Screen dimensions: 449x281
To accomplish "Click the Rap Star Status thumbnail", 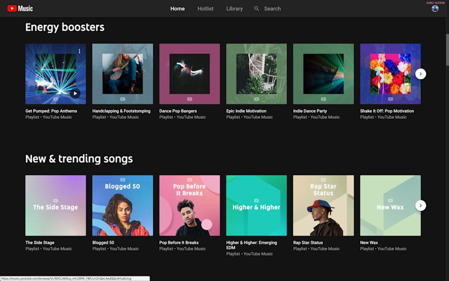I will tap(323, 205).
